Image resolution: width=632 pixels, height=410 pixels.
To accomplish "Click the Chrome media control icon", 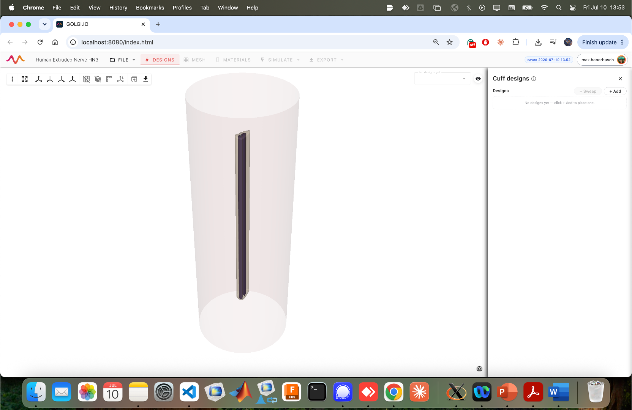I will [553, 42].
